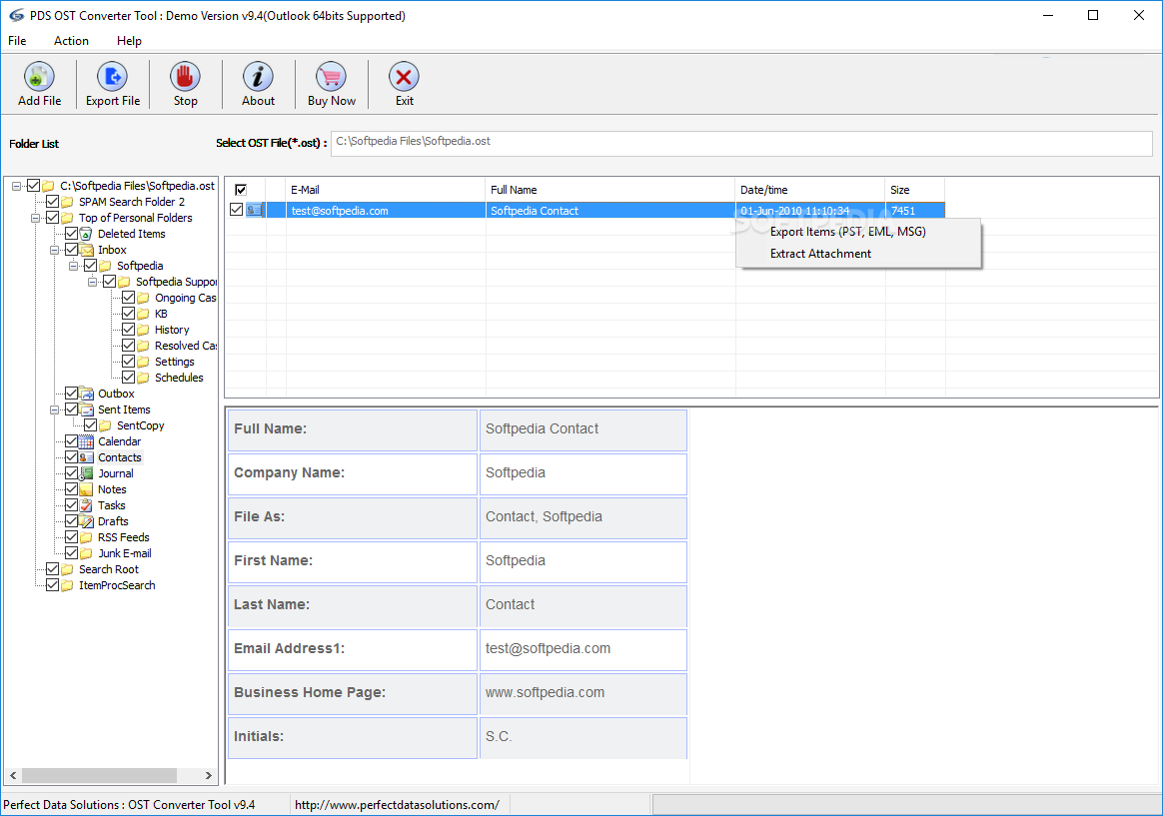Collapse Top of Personal Folders node
Image resolution: width=1163 pixels, height=816 pixels.
(35, 218)
